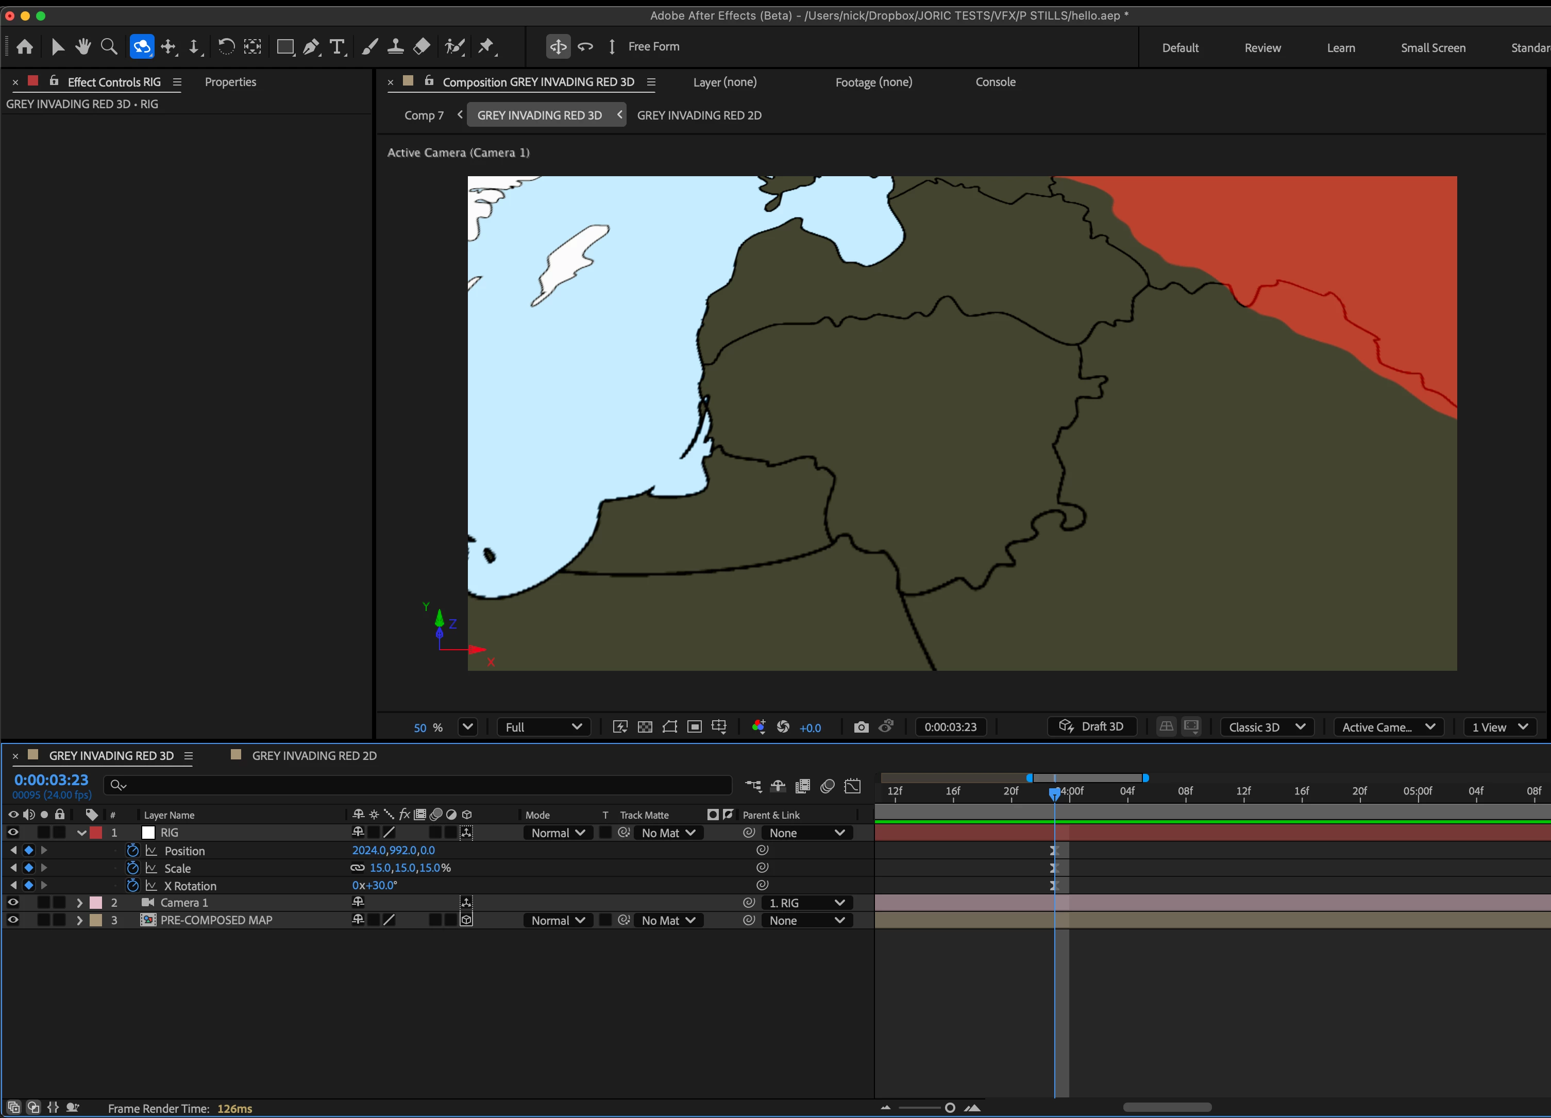1551x1118 pixels.
Task: Expand the Camera 1 layer properties
Action: point(79,903)
